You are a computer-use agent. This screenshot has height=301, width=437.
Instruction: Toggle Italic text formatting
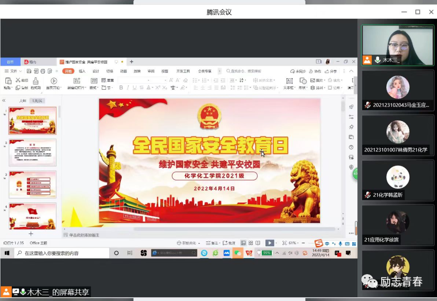point(127,88)
